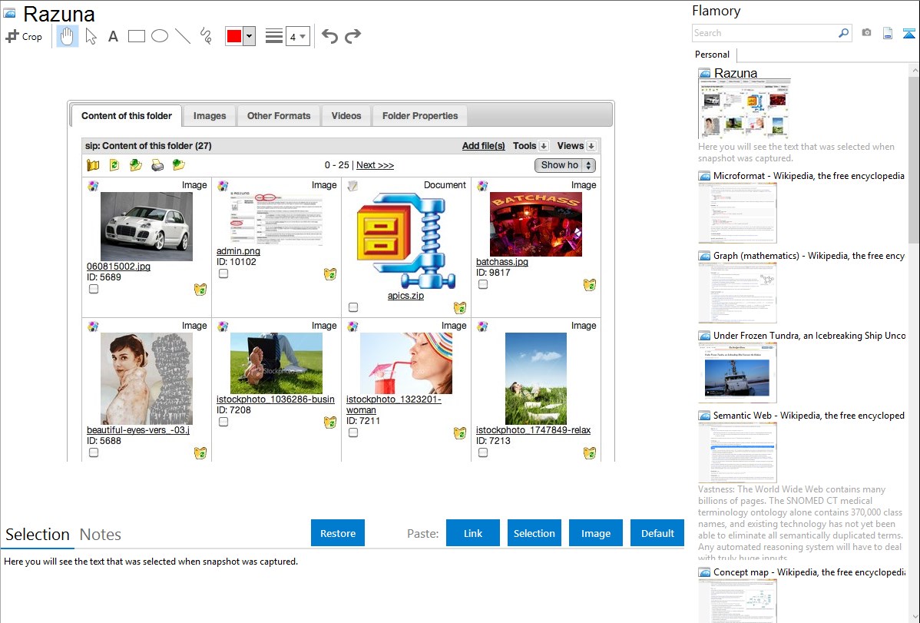Pick the ellipse drawing tool

point(160,36)
